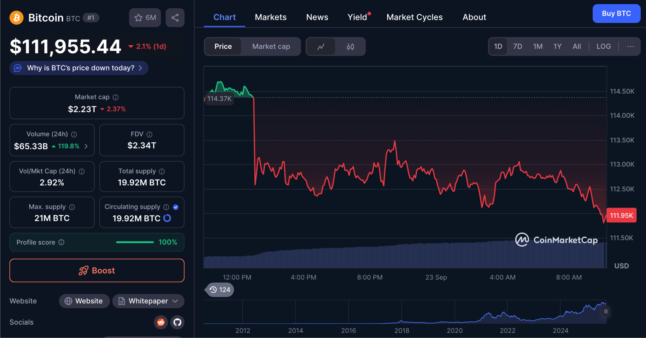Open the Reddit social link
Viewport: 646px width, 338px height.
click(161, 322)
